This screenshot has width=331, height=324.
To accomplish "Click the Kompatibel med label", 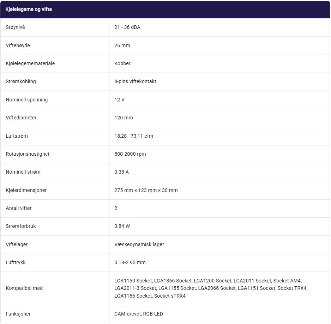I will [x=24, y=288].
